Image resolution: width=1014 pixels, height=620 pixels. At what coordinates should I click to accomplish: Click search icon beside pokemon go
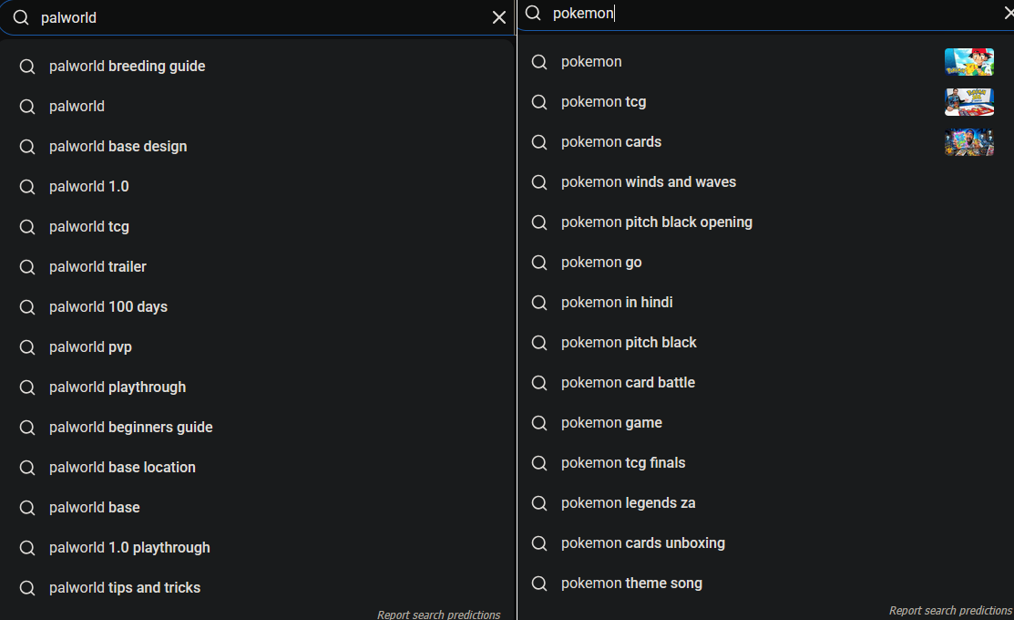(x=539, y=262)
